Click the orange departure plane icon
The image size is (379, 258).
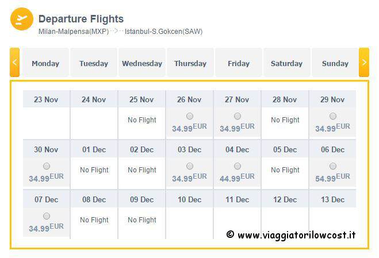pos(22,19)
